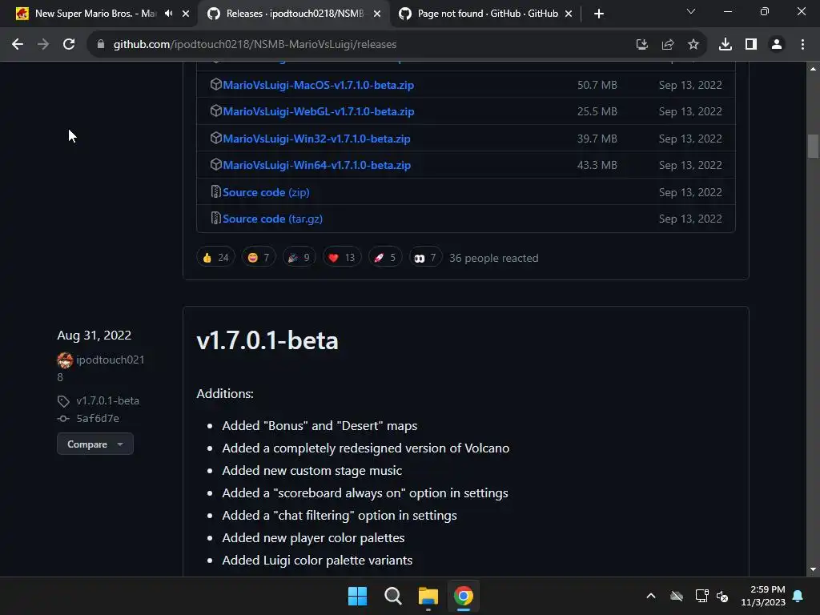Image resolution: width=820 pixels, height=615 pixels.
Task: Open notifications bell icon
Action: pyautogui.click(x=798, y=596)
